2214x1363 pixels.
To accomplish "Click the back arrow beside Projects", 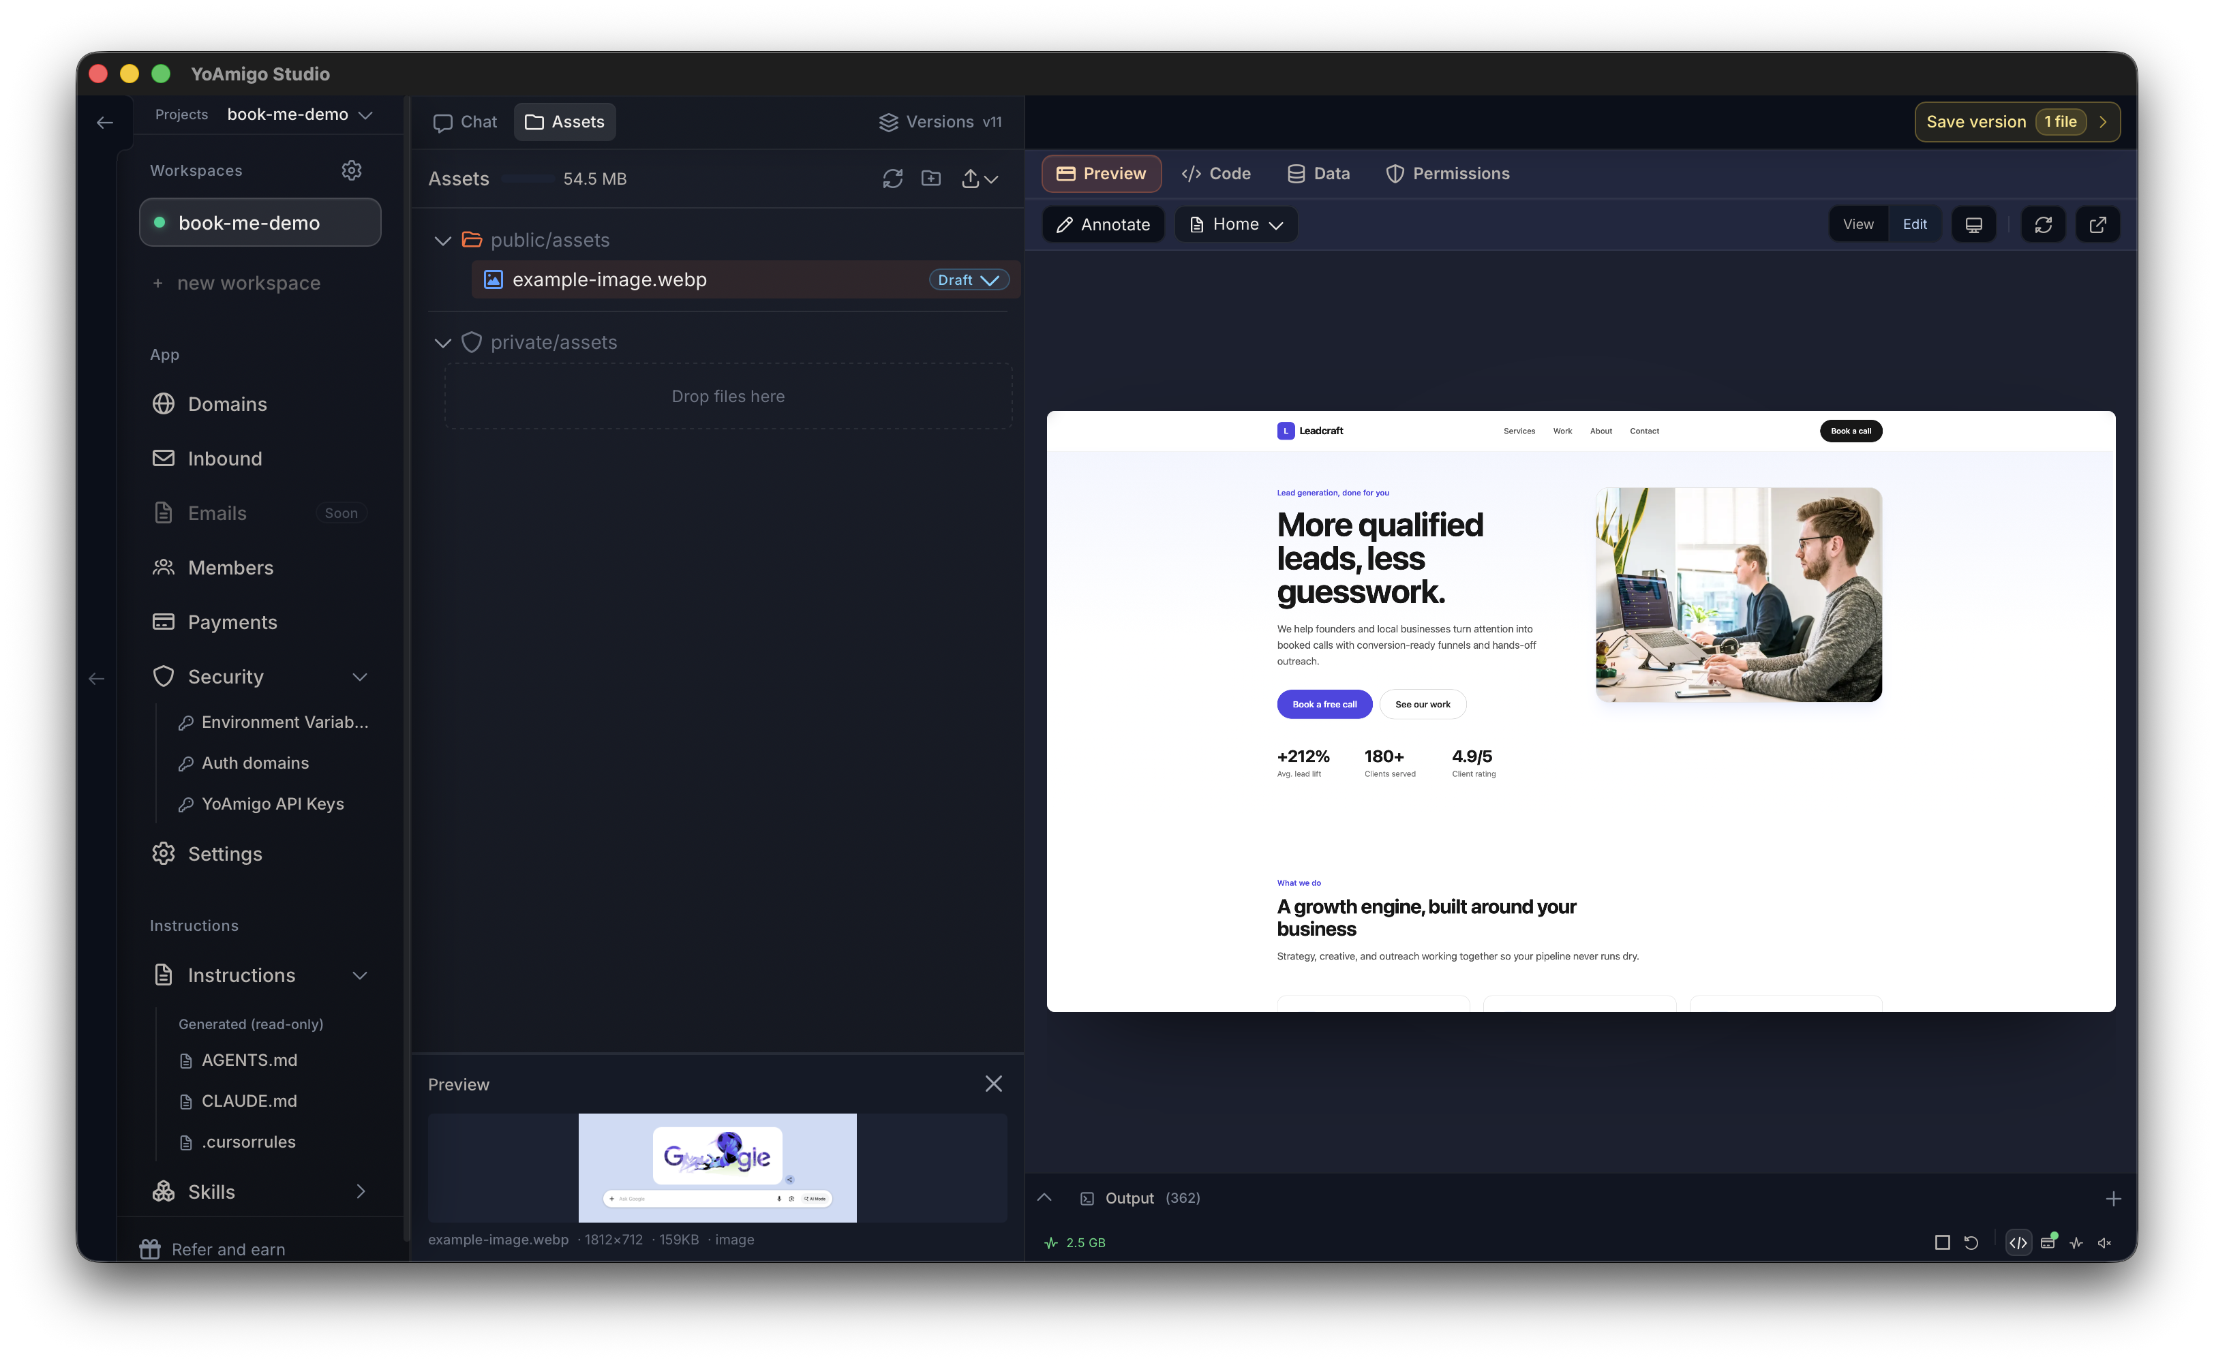I will (x=104, y=122).
